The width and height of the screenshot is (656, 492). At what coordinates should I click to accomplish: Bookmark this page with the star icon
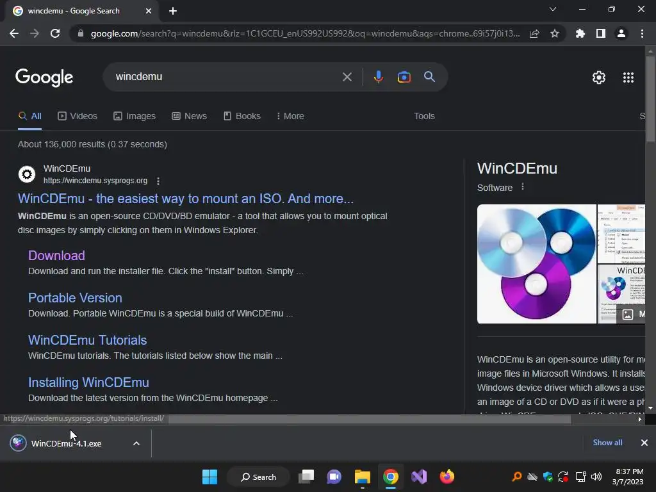coord(555,33)
